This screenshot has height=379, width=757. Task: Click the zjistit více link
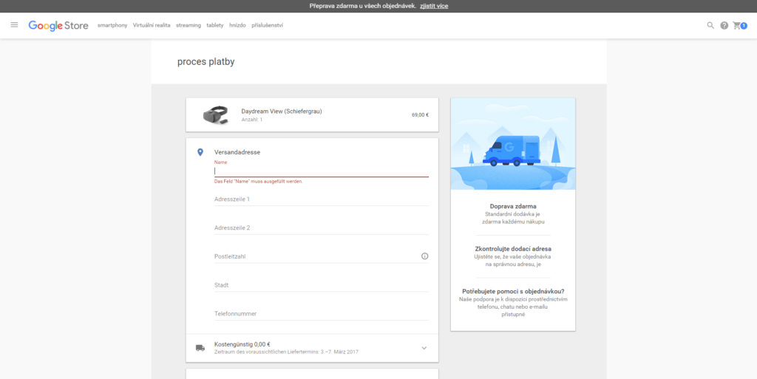pyautogui.click(x=433, y=6)
